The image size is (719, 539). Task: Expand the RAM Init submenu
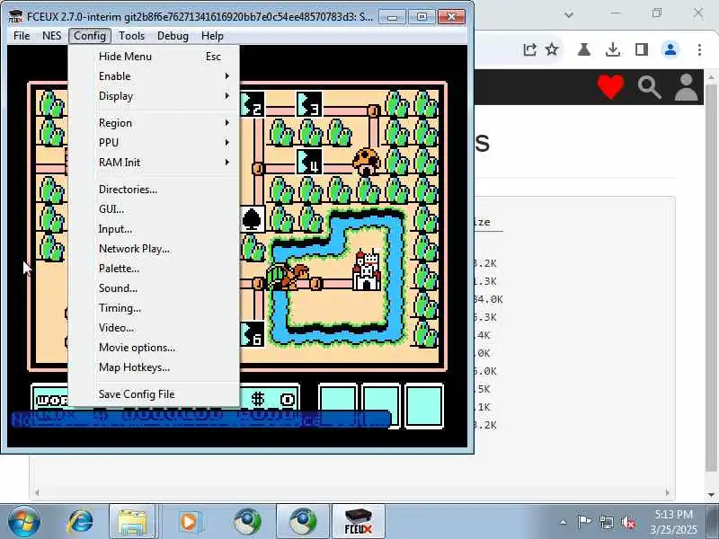(154, 163)
